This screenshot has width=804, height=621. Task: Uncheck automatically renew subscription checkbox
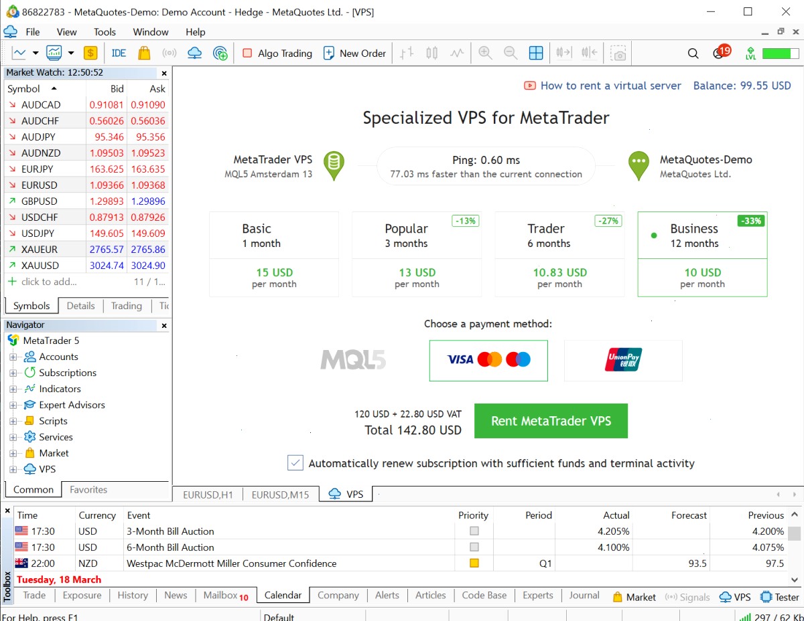(295, 462)
